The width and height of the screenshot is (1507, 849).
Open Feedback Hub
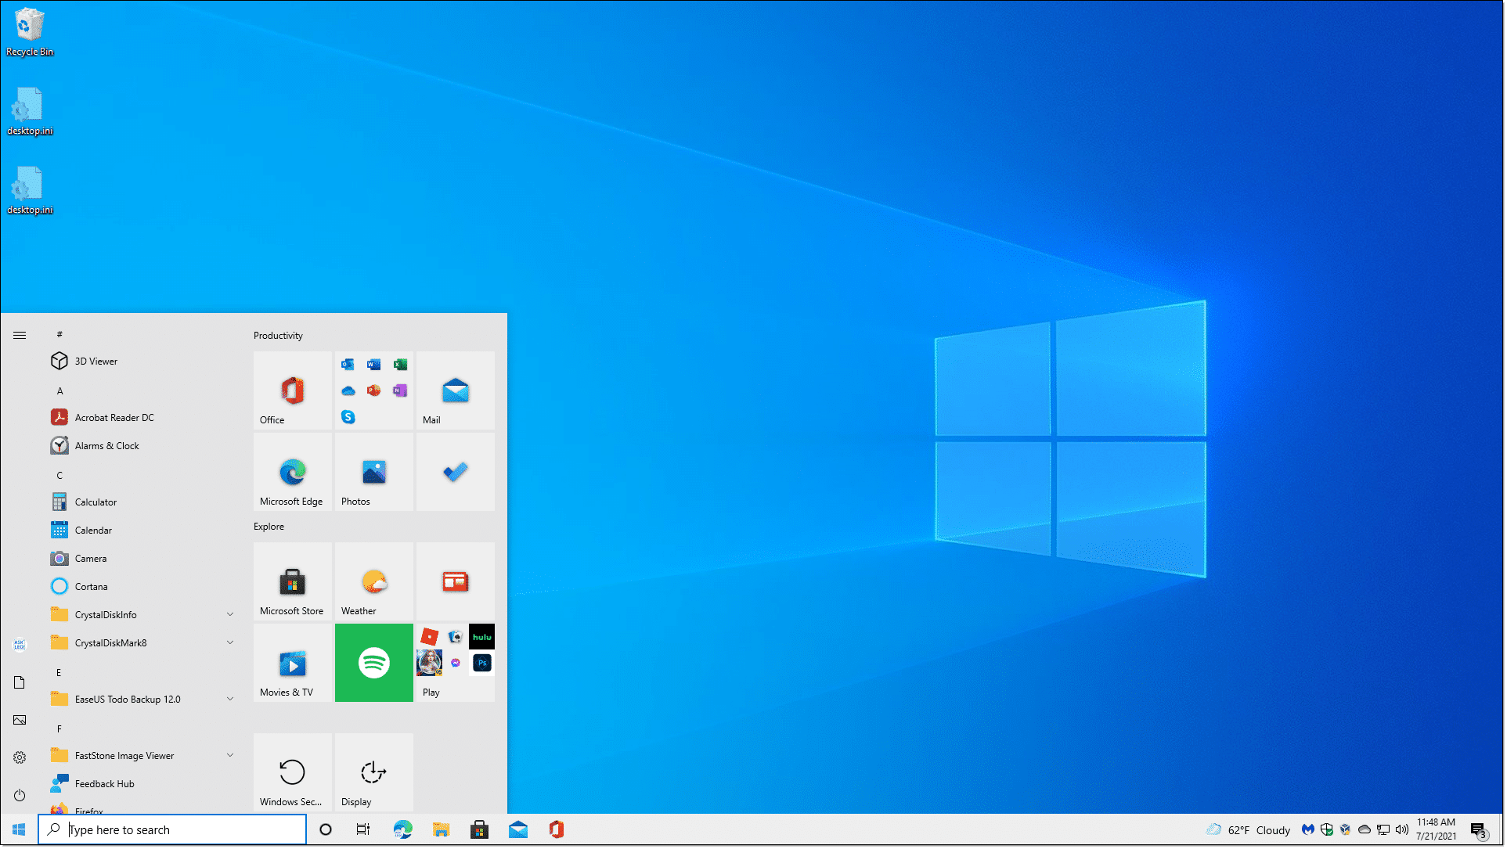[x=142, y=784]
